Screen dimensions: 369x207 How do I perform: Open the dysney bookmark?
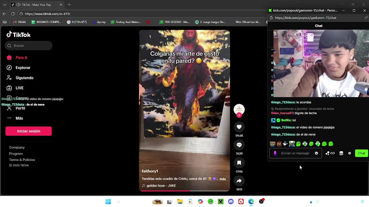[x=99, y=22]
